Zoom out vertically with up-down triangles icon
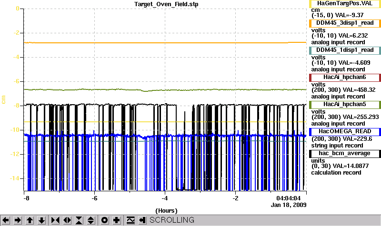Image resolution: width=381 pixels, height=226 pixels. (91, 220)
